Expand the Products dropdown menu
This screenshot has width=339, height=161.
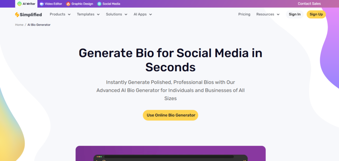(60, 14)
